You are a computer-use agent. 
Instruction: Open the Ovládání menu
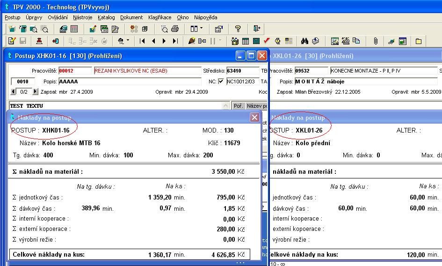click(58, 17)
